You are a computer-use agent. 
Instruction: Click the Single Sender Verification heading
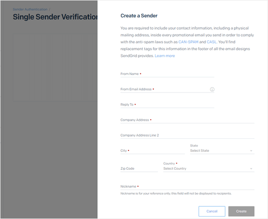(55, 17)
